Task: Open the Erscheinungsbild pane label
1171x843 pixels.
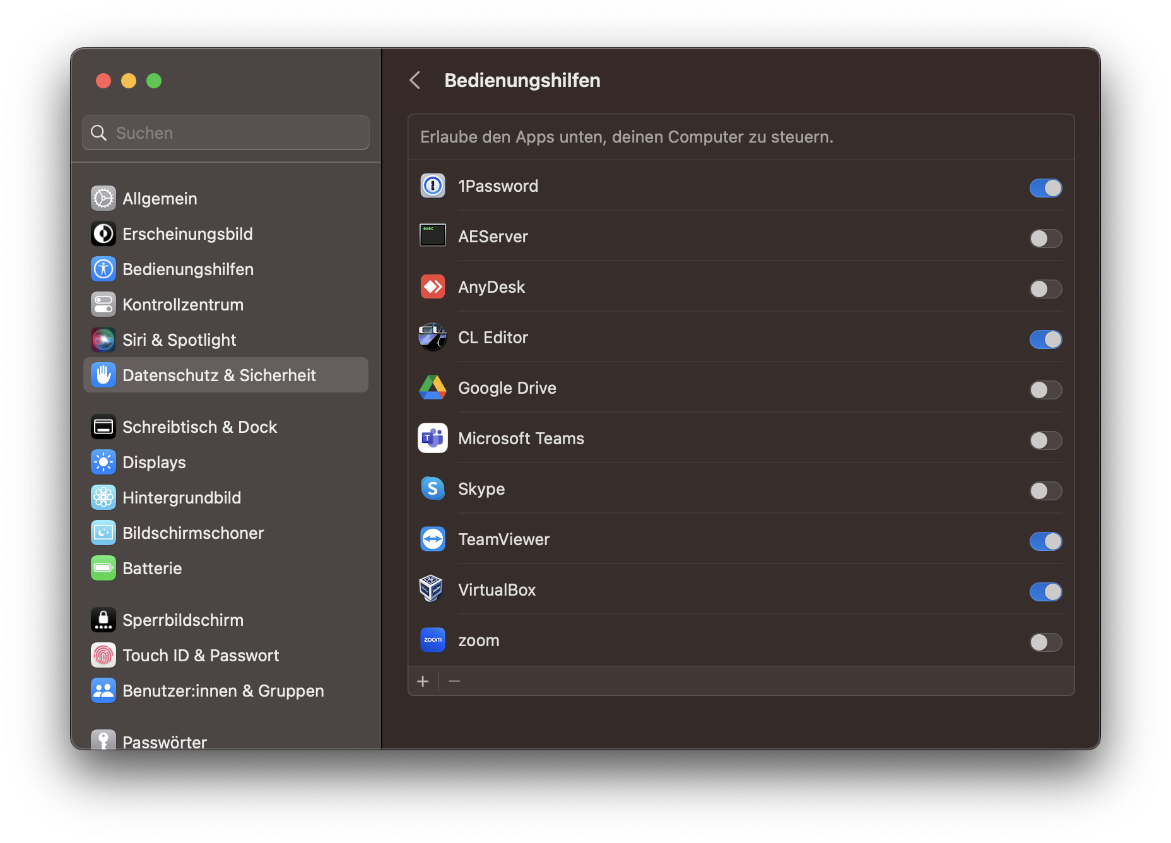Action: coord(187,233)
